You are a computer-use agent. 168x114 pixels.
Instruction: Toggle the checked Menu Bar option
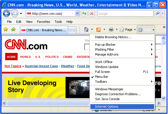click(x=122, y=77)
